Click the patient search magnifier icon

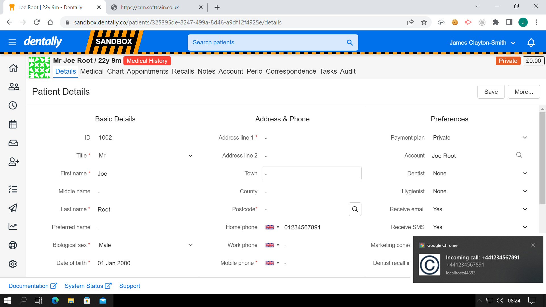[x=350, y=43]
